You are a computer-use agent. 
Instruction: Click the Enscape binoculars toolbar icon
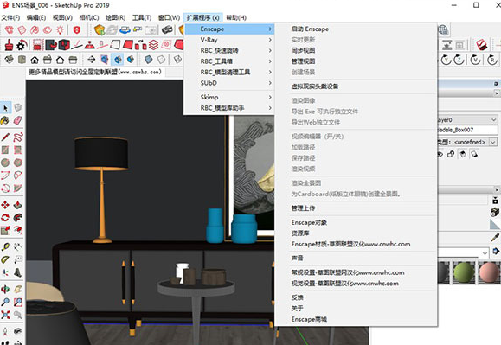167,30
